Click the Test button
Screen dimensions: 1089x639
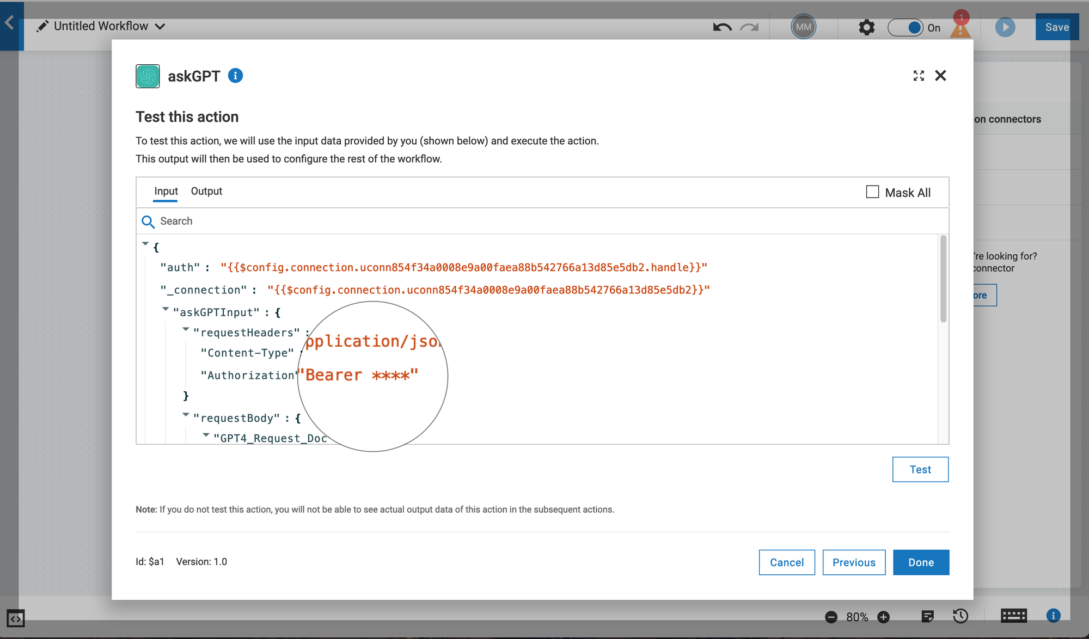(920, 469)
